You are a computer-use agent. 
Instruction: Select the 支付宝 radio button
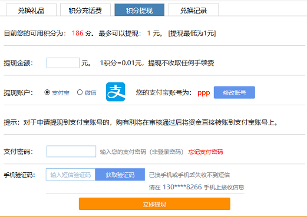[x=47, y=92]
